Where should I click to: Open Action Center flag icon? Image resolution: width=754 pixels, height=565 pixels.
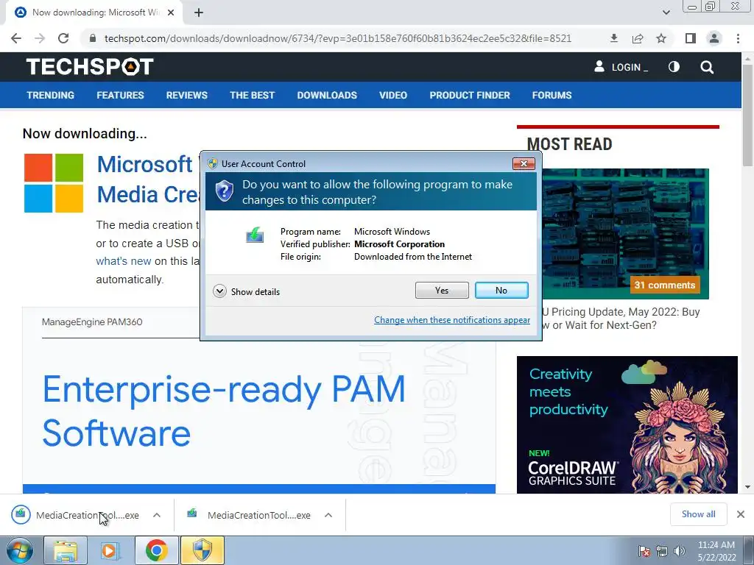[x=644, y=551]
